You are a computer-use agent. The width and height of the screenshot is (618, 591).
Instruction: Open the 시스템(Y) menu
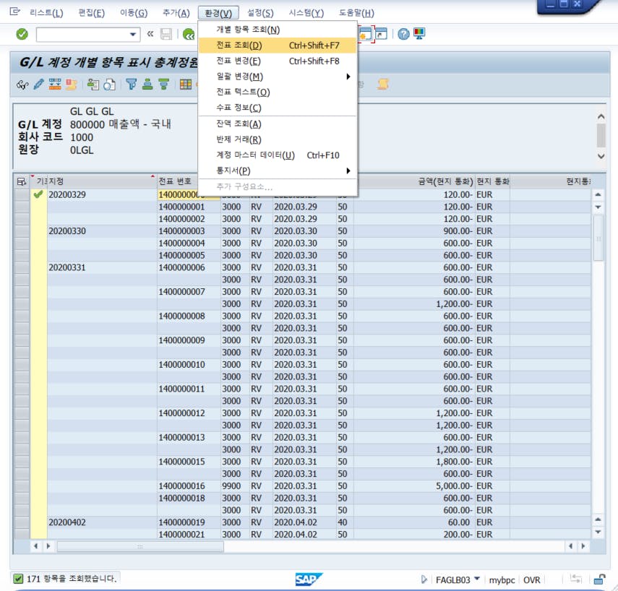(x=306, y=13)
